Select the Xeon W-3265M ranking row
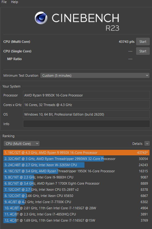Image resolution: width=152 pixels, height=229 pixels. (x=76, y=165)
